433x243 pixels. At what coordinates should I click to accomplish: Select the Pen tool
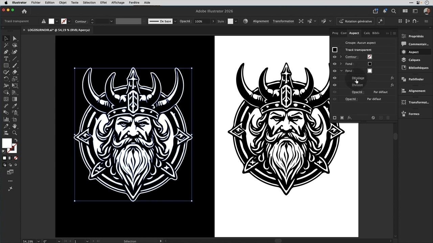click(x=6, y=52)
